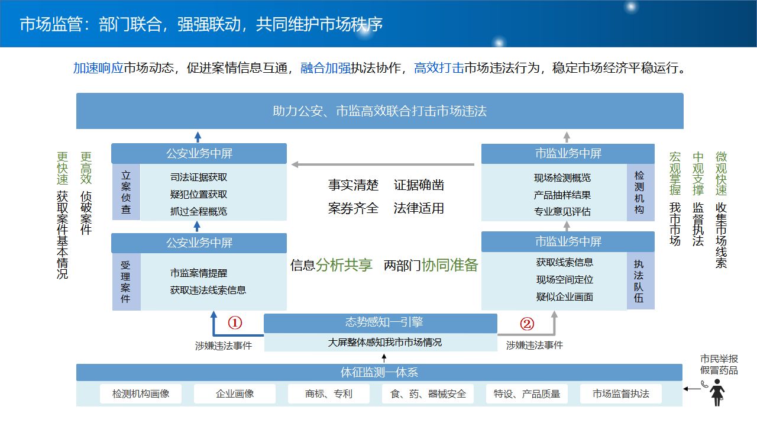The image size is (757, 426).
Task: Select the text 专业意见评估
Action: (562, 211)
